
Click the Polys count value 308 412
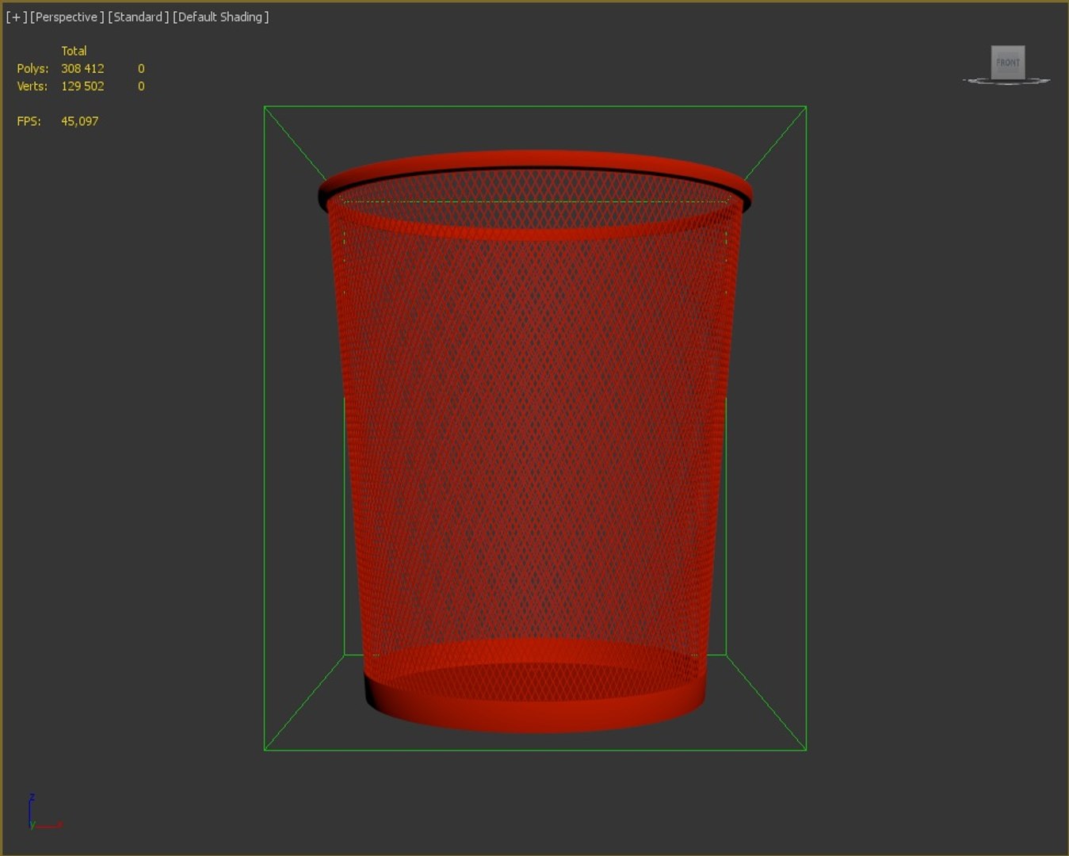82,69
